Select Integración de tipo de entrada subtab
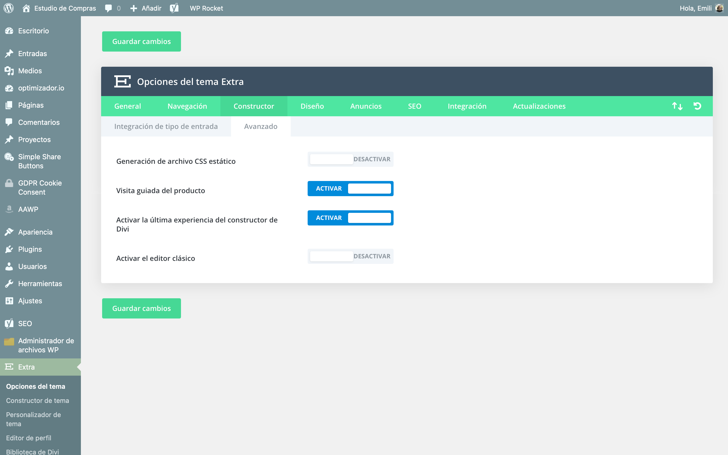Image resolution: width=728 pixels, height=455 pixels. (166, 126)
